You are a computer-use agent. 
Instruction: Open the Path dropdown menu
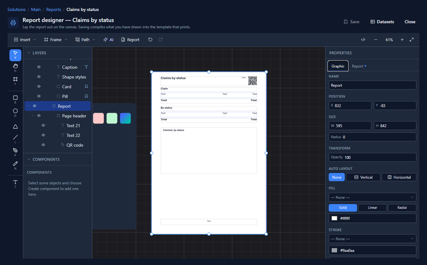coord(85,40)
